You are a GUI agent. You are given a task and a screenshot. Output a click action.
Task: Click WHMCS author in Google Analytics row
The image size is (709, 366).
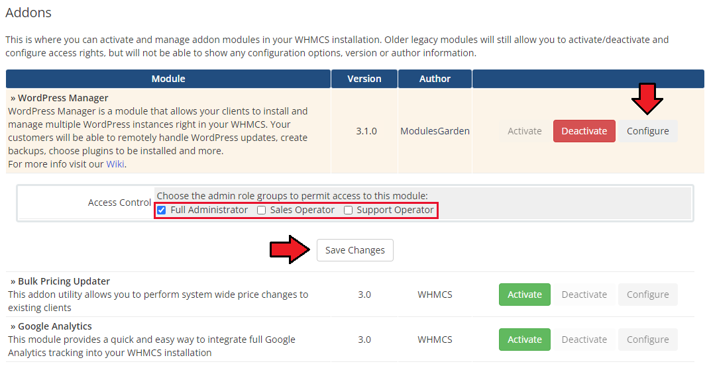pos(435,340)
